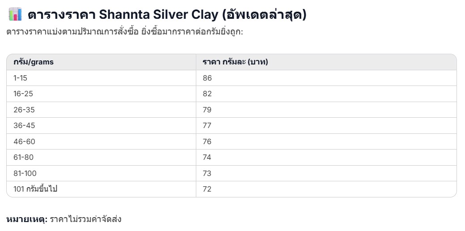Select the 26-35 grams cell
Image resolution: width=465 pixels, height=231 pixels.
24,110
